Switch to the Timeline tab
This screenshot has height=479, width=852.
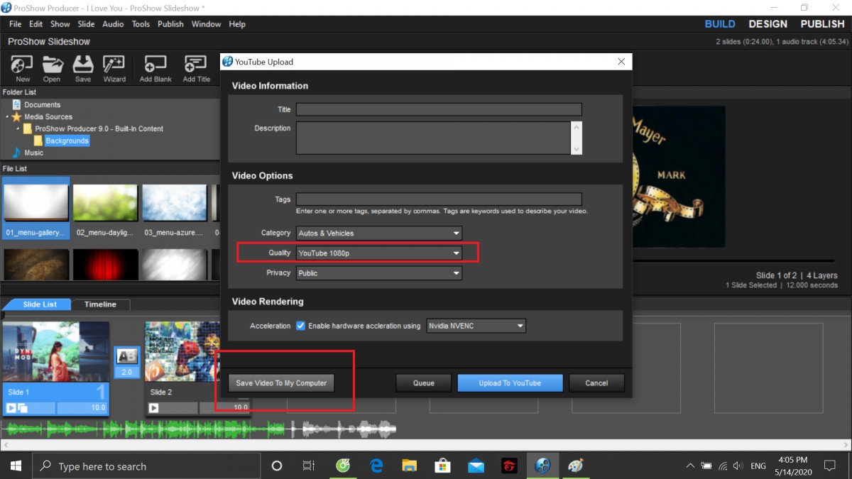(x=101, y=304)
